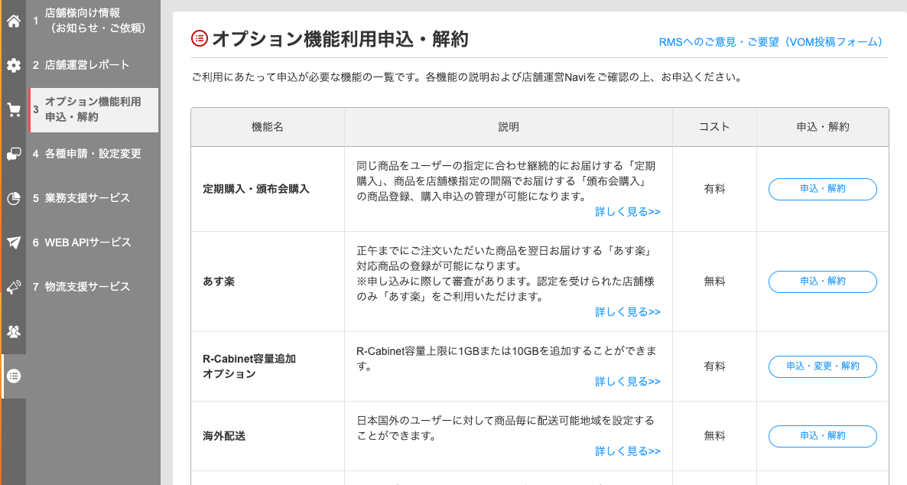Click the red list icon beside page title

tap(199, 39)
